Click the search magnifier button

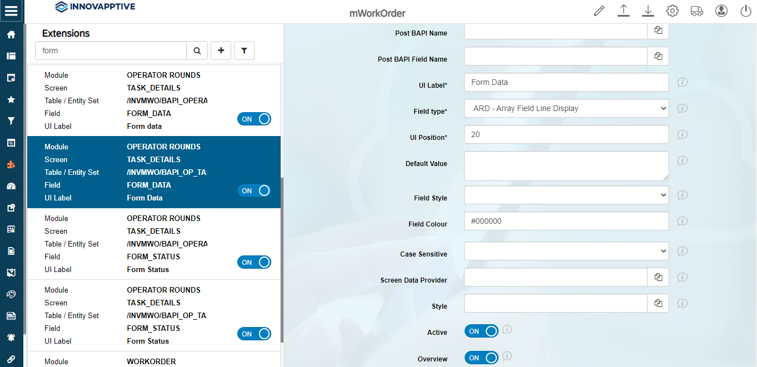coord(197,51)
